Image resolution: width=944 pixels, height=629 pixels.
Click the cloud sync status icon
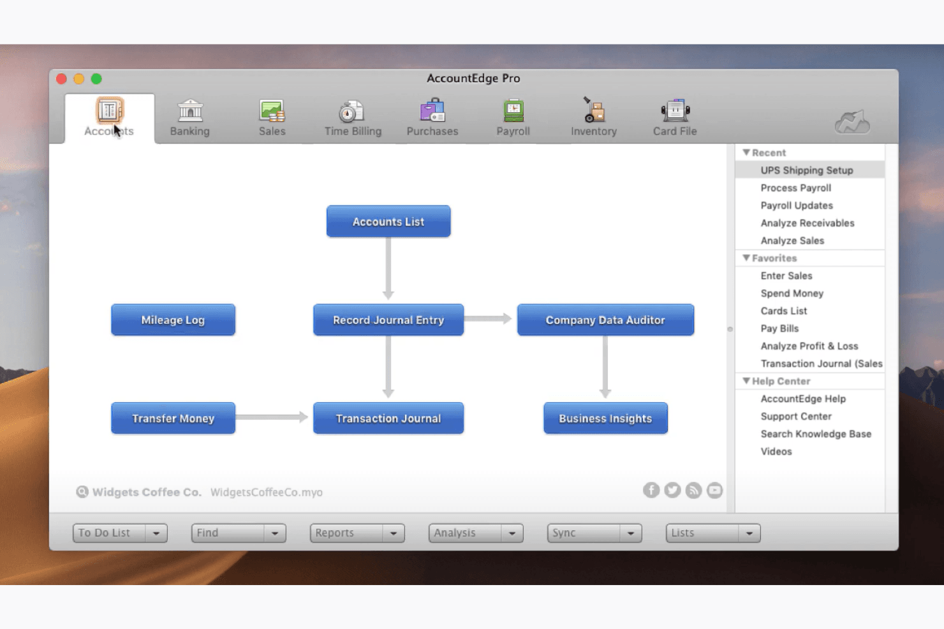[852, 121]
